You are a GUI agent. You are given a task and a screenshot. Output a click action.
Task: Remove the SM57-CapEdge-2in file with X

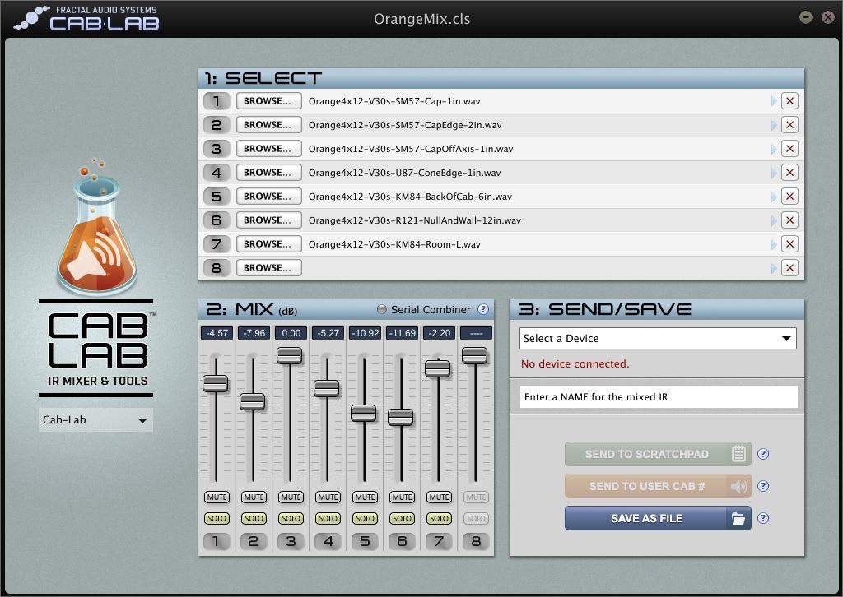point(789,125)
